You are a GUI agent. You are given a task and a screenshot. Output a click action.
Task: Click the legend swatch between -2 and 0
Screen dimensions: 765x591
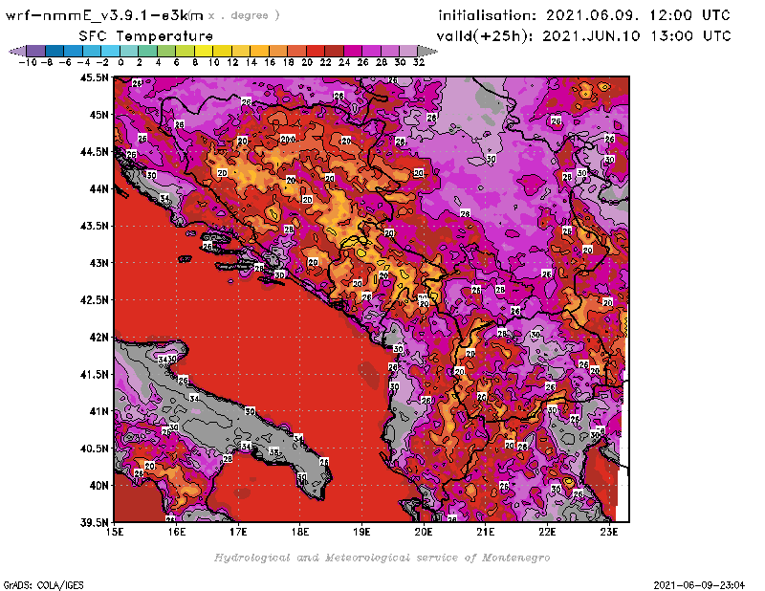pos(110,52)
